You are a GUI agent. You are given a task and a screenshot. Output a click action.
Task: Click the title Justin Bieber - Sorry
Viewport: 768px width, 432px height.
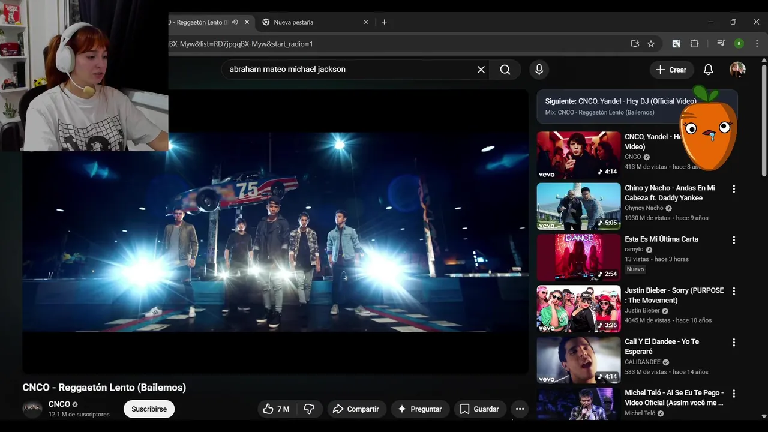point(674,295)
